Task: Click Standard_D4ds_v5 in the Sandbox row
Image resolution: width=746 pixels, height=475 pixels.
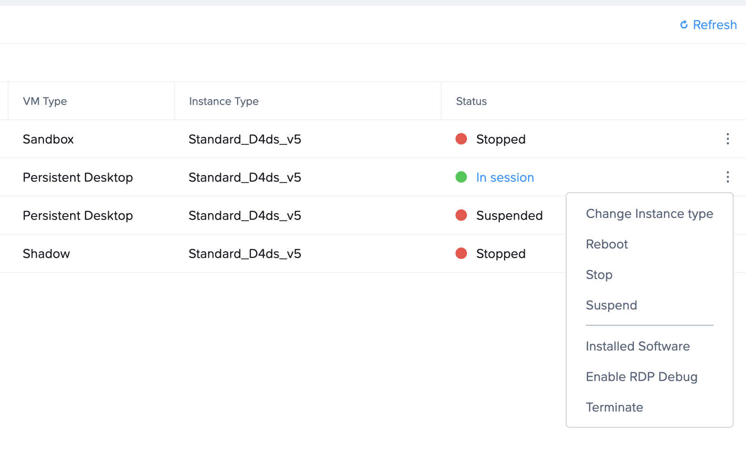Action: [x=245, y=139]
